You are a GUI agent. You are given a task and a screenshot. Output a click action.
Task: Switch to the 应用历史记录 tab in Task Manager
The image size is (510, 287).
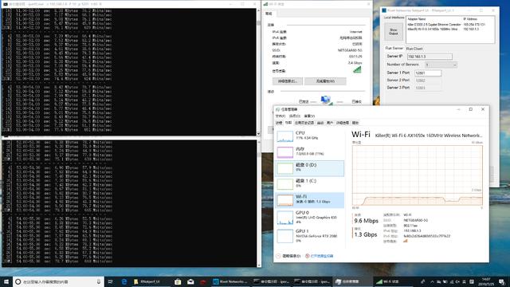pyautogui.click(x=304, y=123)
